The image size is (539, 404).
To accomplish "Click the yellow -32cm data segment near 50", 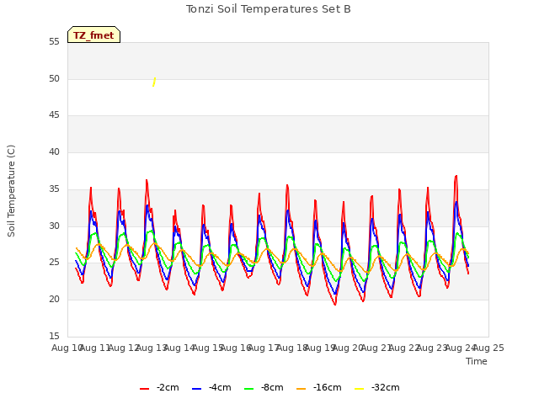I will coord(154,82).
